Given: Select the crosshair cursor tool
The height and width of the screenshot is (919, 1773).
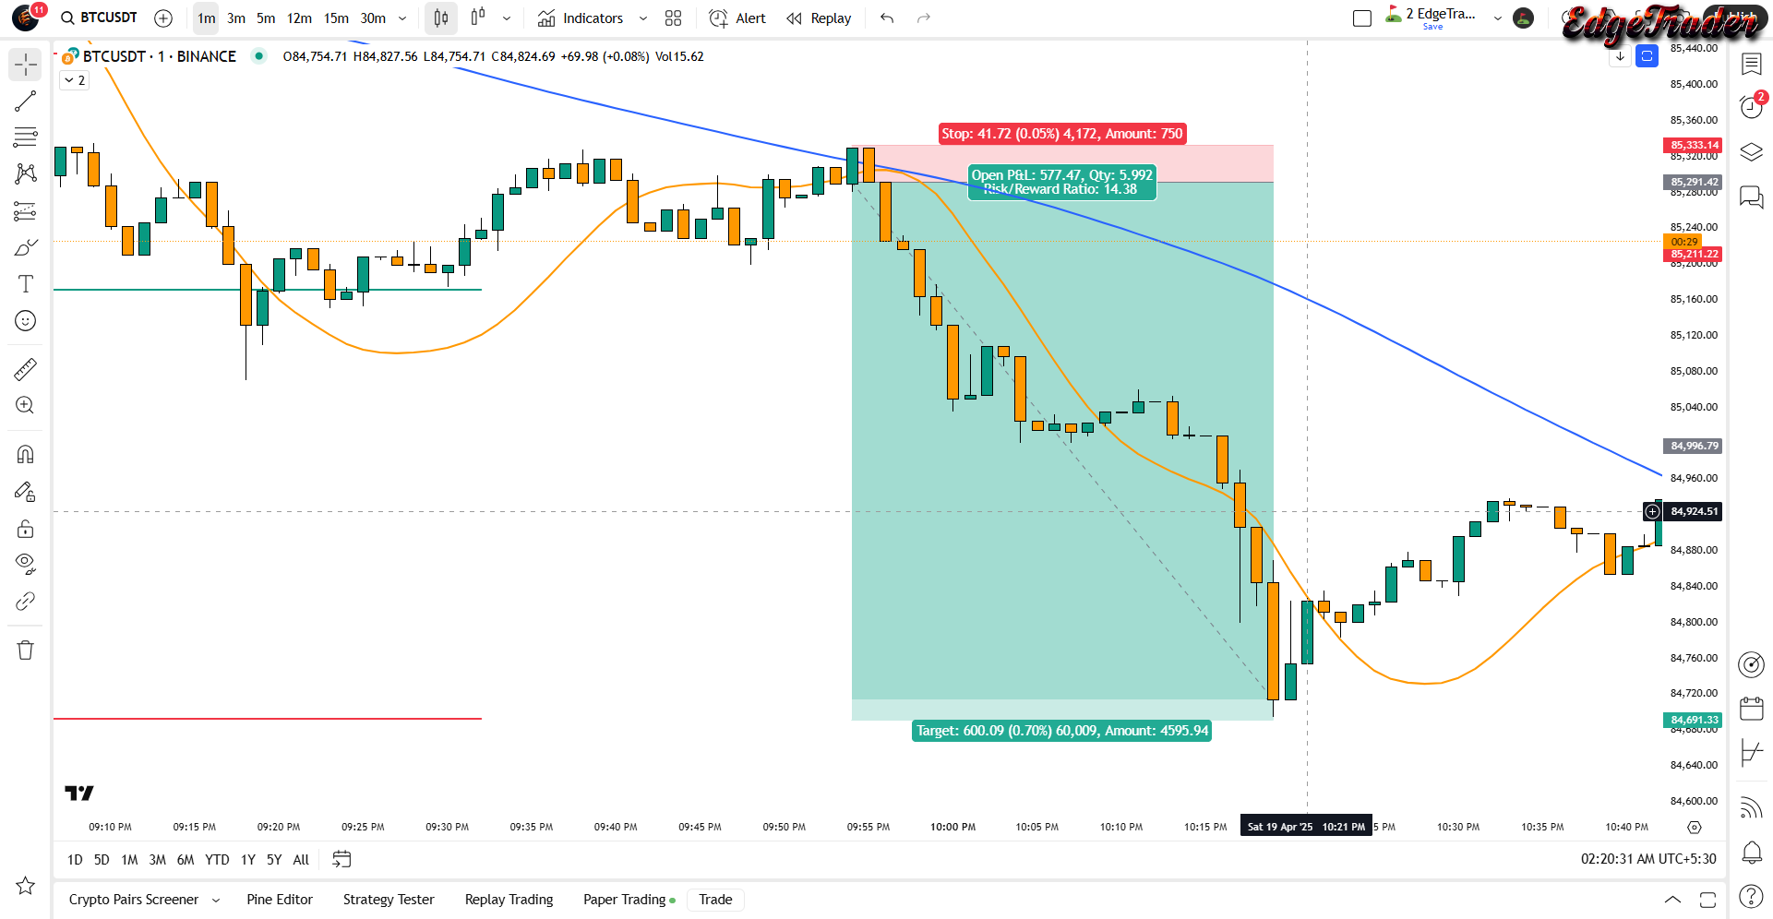Looking at the screenshot, I should coord(25,65).
